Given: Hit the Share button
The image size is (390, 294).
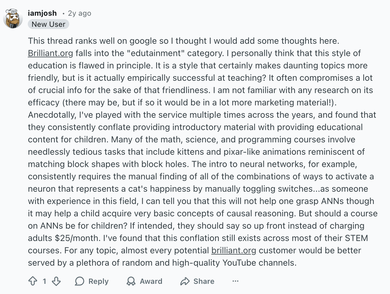Looking at the screenshot, I should tap(197, 281).
